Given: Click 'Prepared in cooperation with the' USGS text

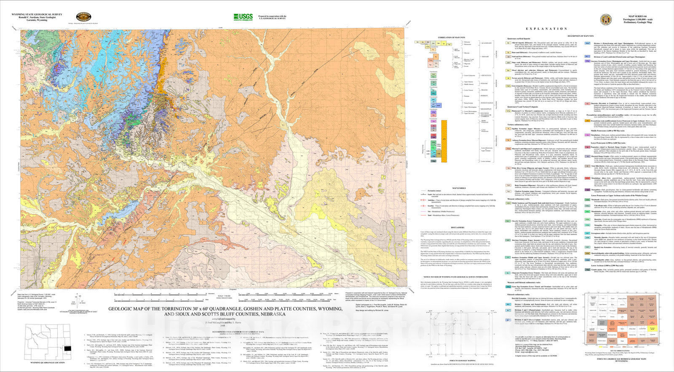Looking at the screenshot, I should point(273,16).
